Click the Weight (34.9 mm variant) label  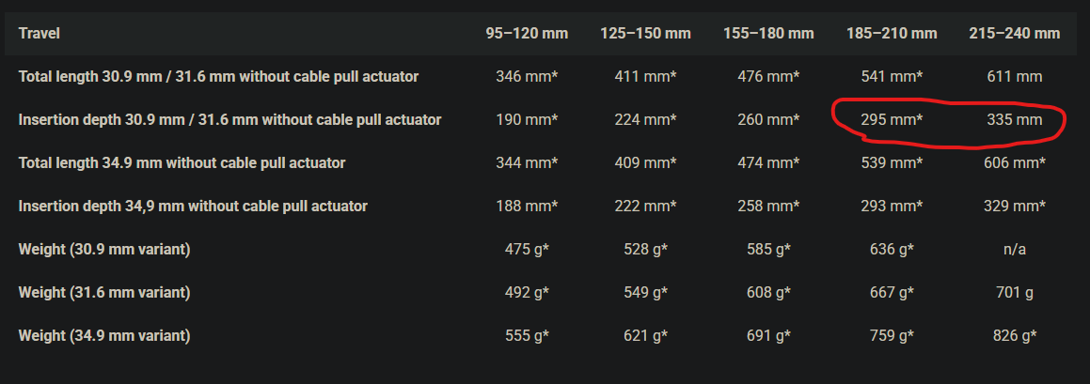[x=103, y=335]
